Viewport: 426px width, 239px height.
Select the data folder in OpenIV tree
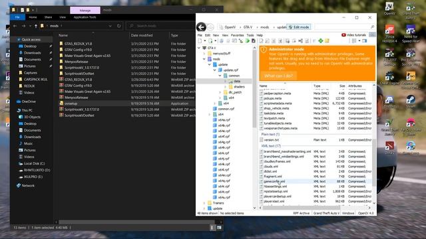coord(237,81)
